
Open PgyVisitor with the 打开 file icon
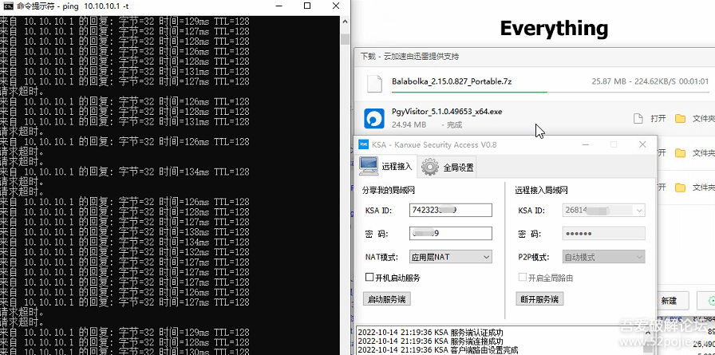pos(638,119)
